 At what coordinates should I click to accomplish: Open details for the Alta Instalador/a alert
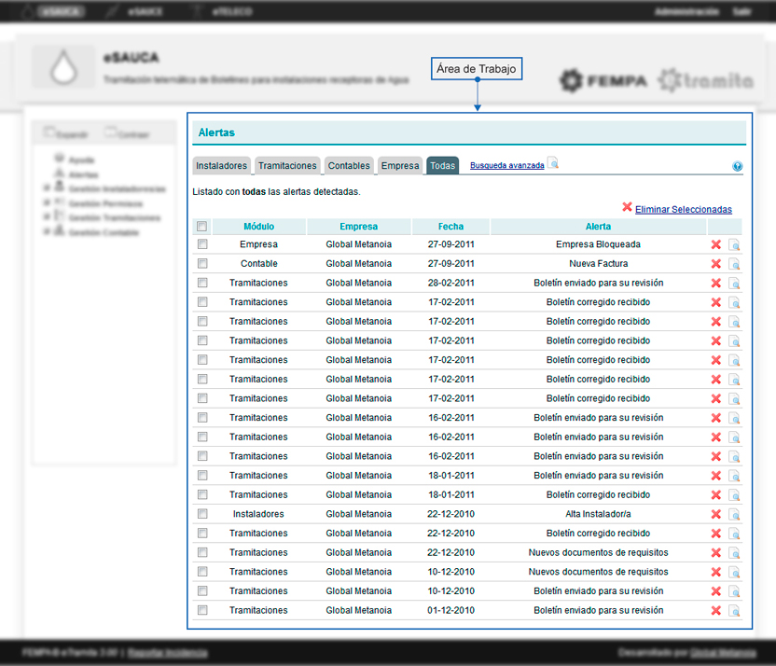[x=734, y=514]
